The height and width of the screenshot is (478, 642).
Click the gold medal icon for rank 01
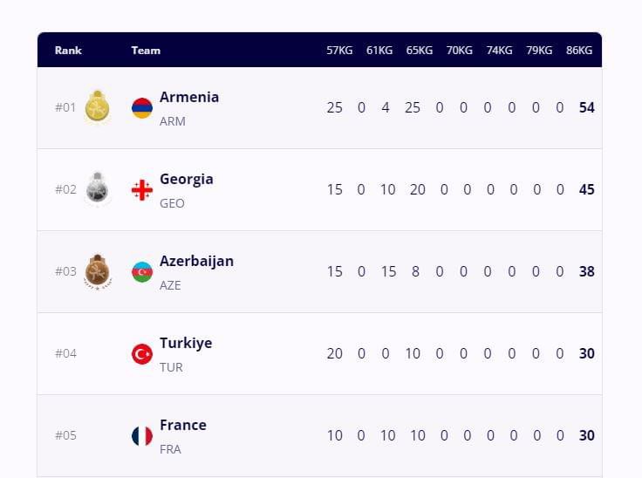click(x=97, y=107)
